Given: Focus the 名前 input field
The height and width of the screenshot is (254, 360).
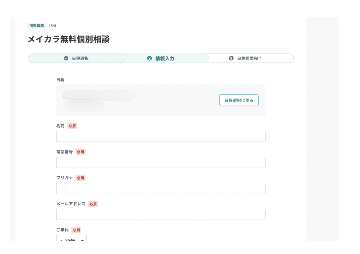Looking at the screenshot, I should [161, 136].
